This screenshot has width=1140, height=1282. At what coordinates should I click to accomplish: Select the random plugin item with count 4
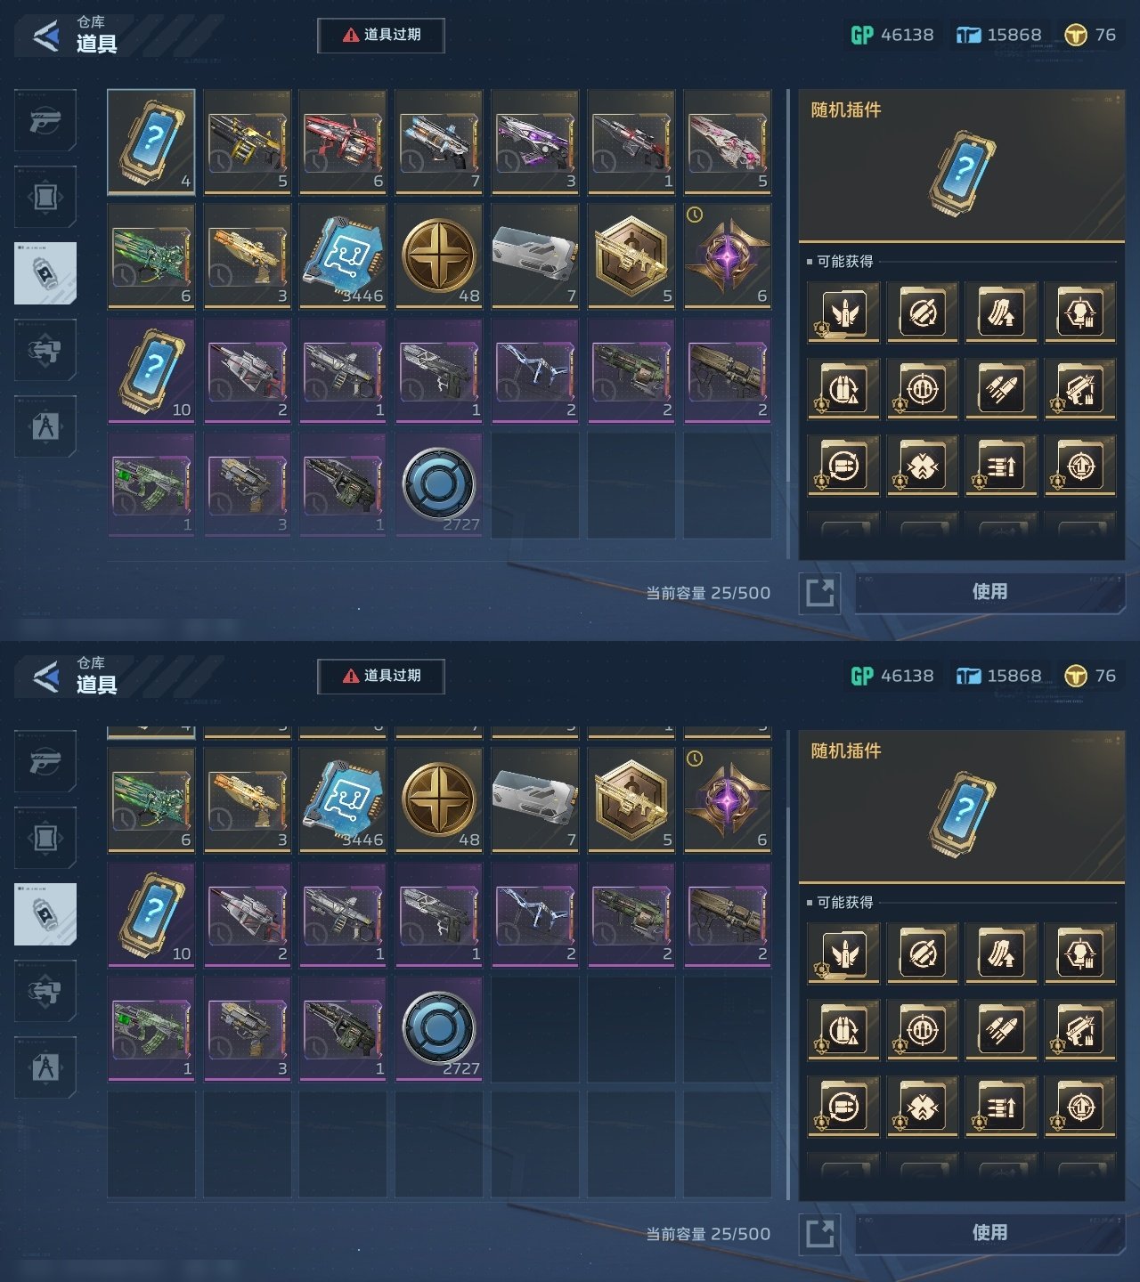click(x=151, y=142)
